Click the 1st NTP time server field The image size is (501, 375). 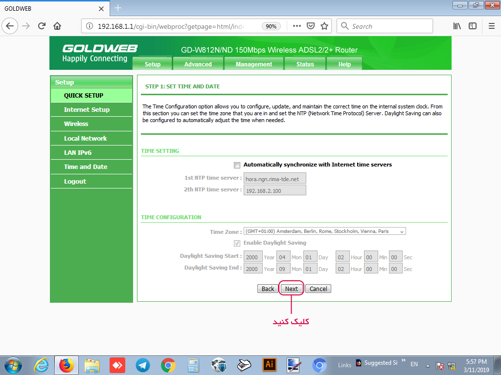274,179
